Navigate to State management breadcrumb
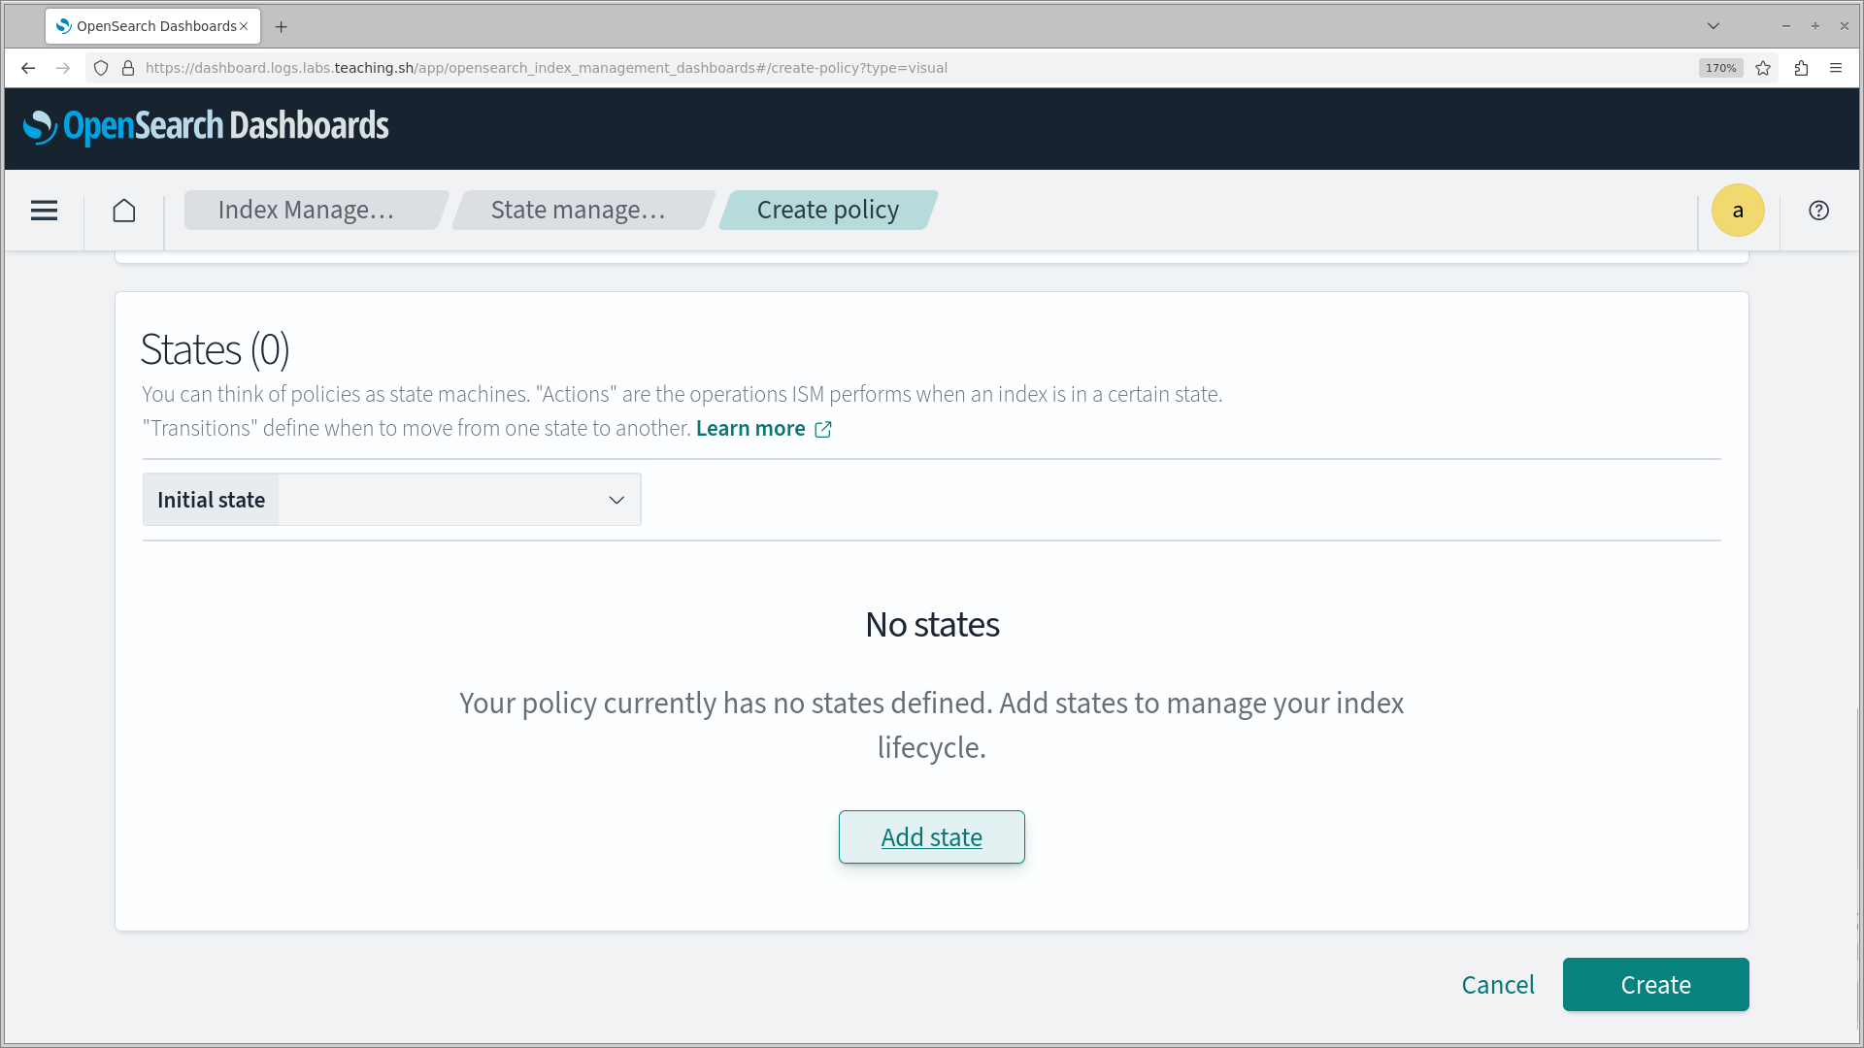The image size is (1864, 1048). (579, 211)
